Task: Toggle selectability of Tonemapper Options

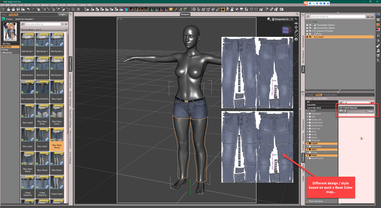Action: (310, 25)
